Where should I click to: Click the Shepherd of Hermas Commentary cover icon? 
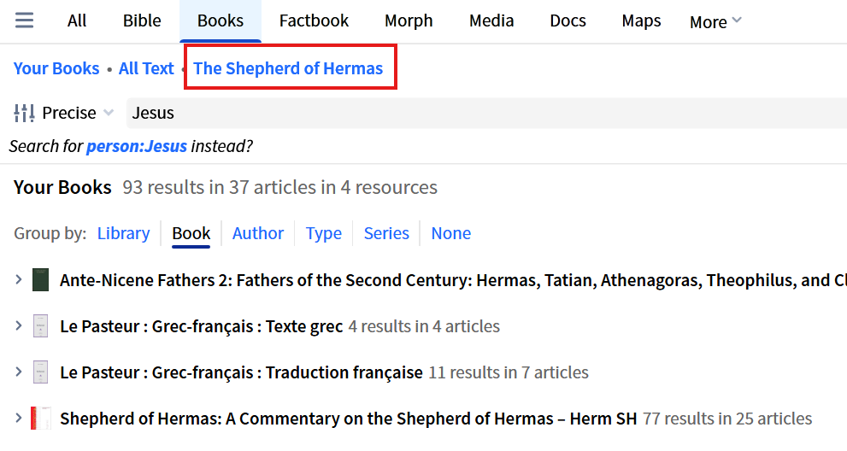point(40,419)
